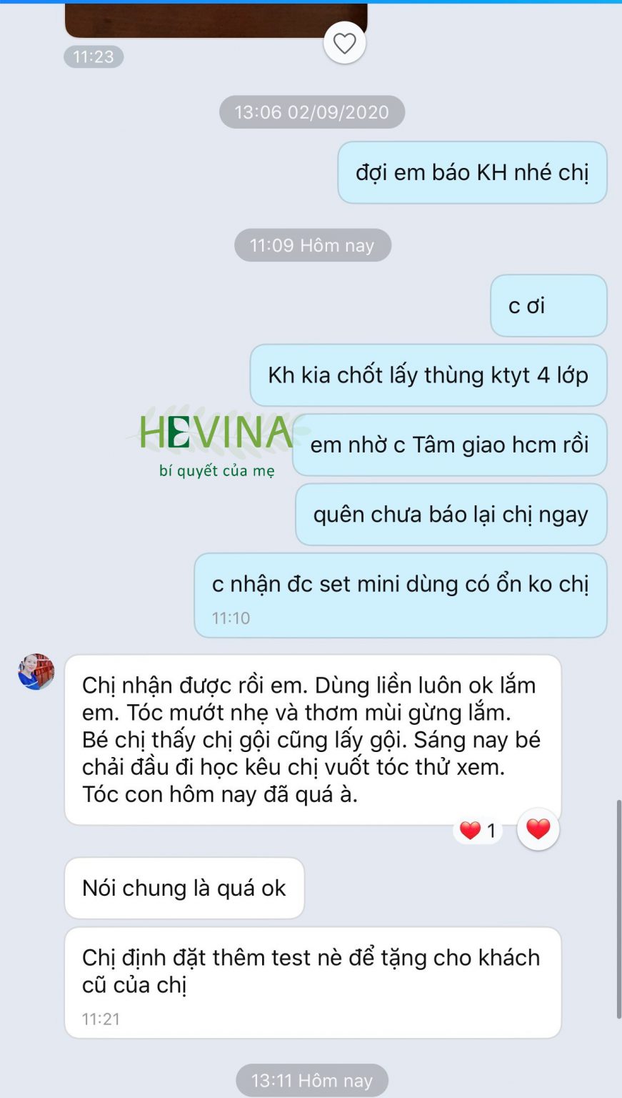This screenshot has height=1098, width=622.
Task: Tap the '11:09 Hôm nay' time separator
Action: [312, 245]
